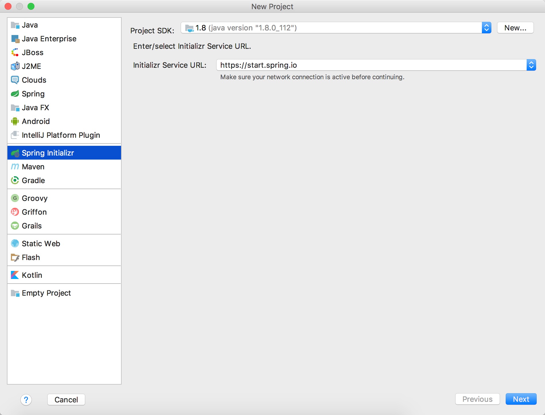Screen dimensions: 545x415
Task: Click the Static Web globe icon
Action: click(x=15, y=244)
